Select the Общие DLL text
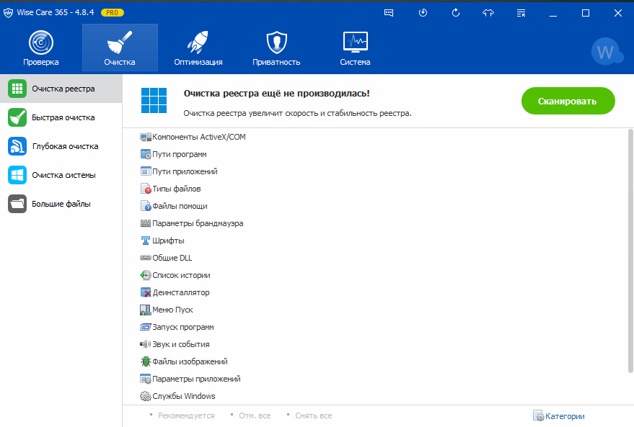The width and height of the screenshot is (634, 427). pyautogui.click(x=172, y=258)
